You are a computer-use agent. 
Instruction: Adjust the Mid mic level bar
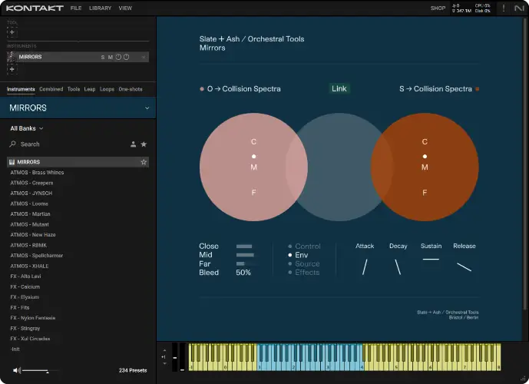(246, 255)
